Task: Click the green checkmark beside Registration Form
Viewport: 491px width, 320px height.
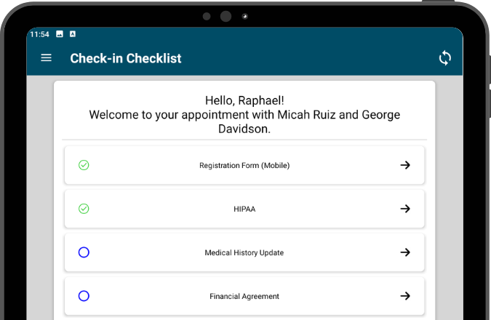Action: coord(84,165)
